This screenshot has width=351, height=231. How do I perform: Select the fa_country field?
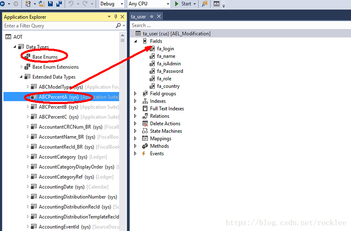click(x=168, y=86)
